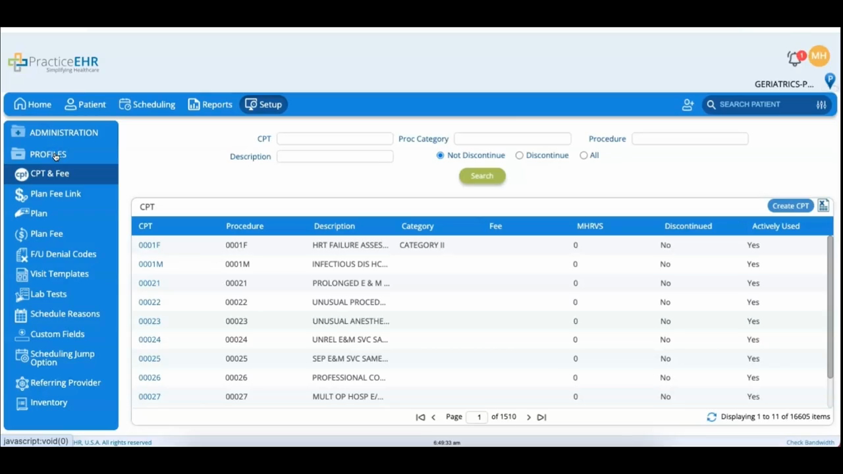Go to first page icon
Viewport: 843px width, 474px height.
coord(420,417)
